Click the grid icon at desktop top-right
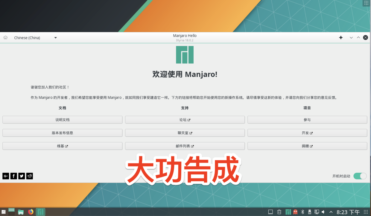The image size is (371, 216). click(366, 3)
